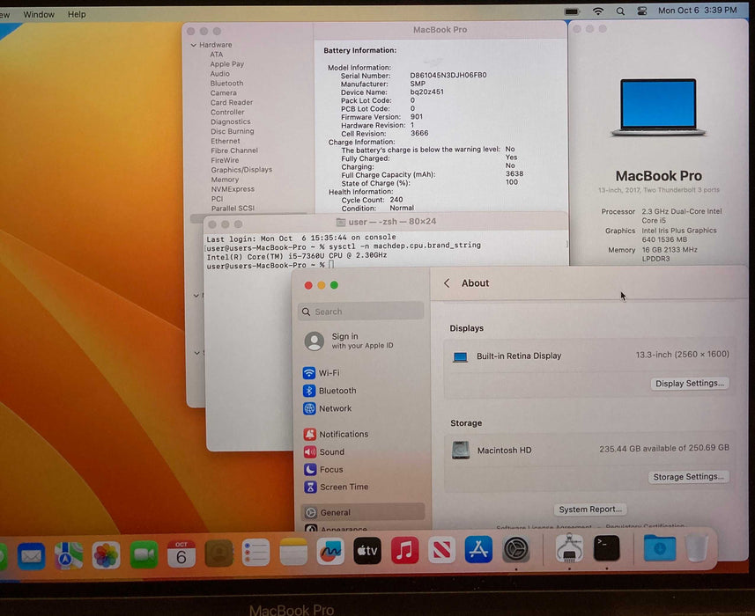The image size is (755, 616).
Task: Open the App Store from the Dock
Action: click(x=478, y=548)
